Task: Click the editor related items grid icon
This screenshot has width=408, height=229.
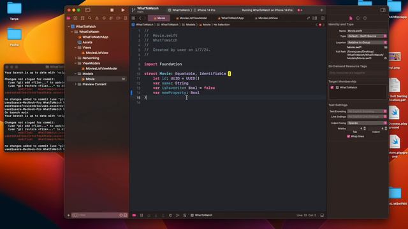Action: coord(133,18)
